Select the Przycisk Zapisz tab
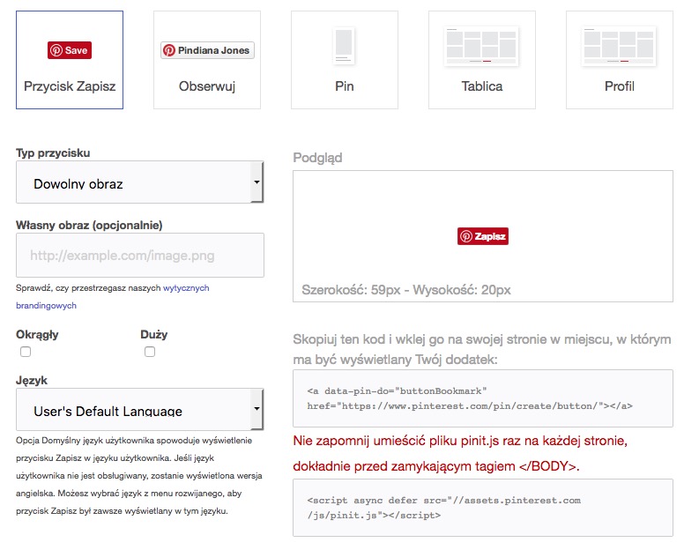 coord(70,86)
